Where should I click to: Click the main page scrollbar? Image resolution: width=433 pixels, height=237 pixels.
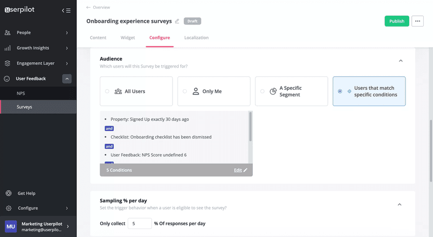[430, 151]
